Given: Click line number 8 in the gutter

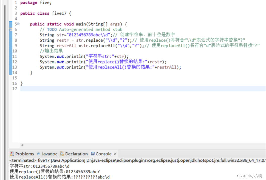Looking at the screenshot, I should pyautogui.click(x=16, y=40).
